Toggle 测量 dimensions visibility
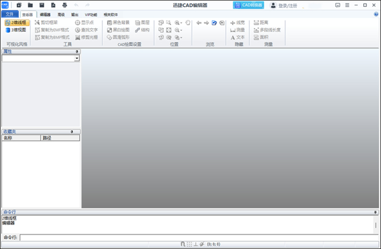Screen dimensions: 381x249 pyautogui.click(x=238, y=30)
